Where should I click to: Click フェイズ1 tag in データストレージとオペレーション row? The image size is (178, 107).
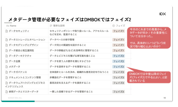118,40
